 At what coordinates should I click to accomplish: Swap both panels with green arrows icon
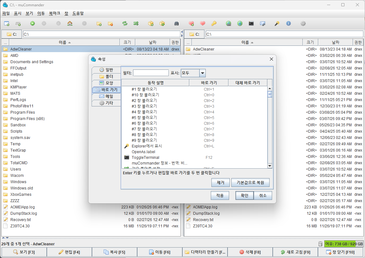[x=125, y=23]
